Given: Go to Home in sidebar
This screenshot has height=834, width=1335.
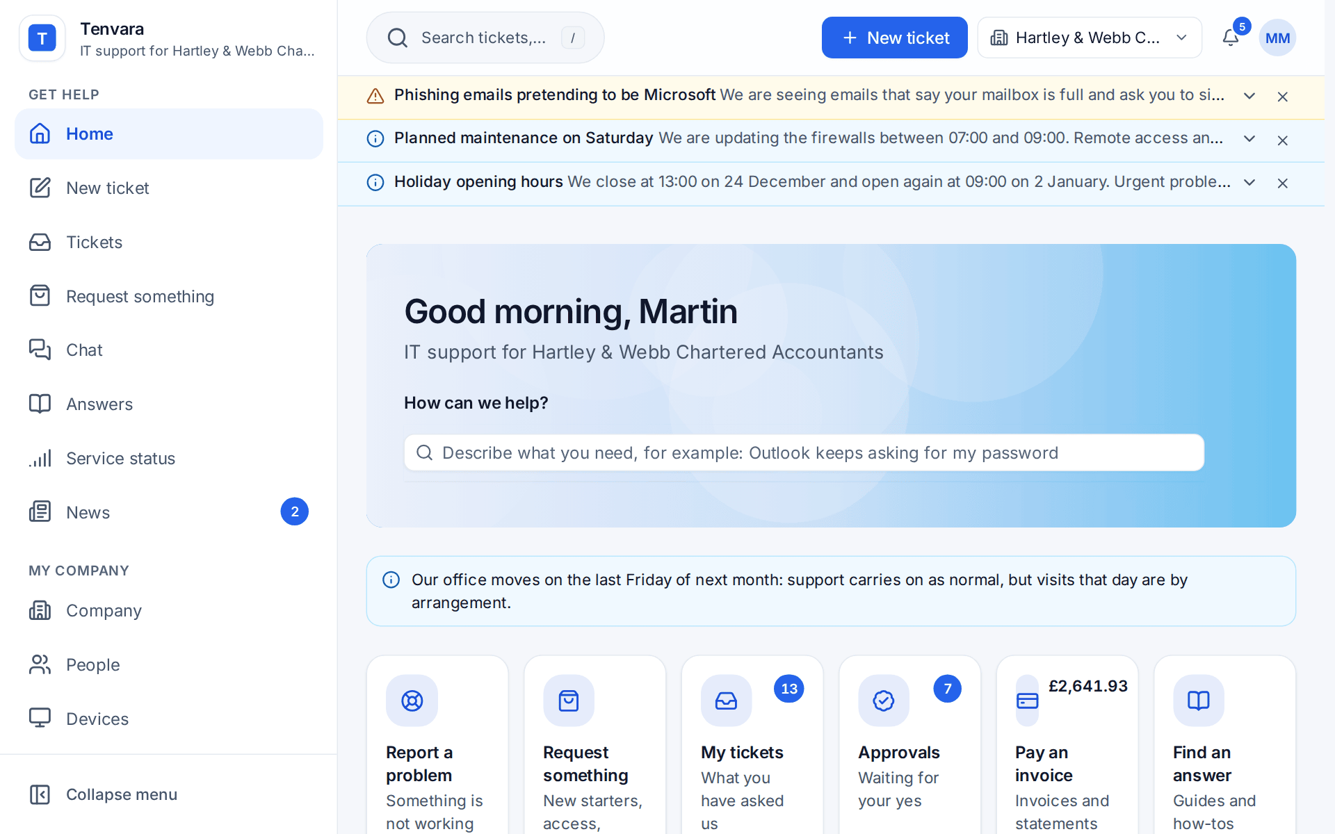Looking at the screenshot, I should click(x=169, y=133).
